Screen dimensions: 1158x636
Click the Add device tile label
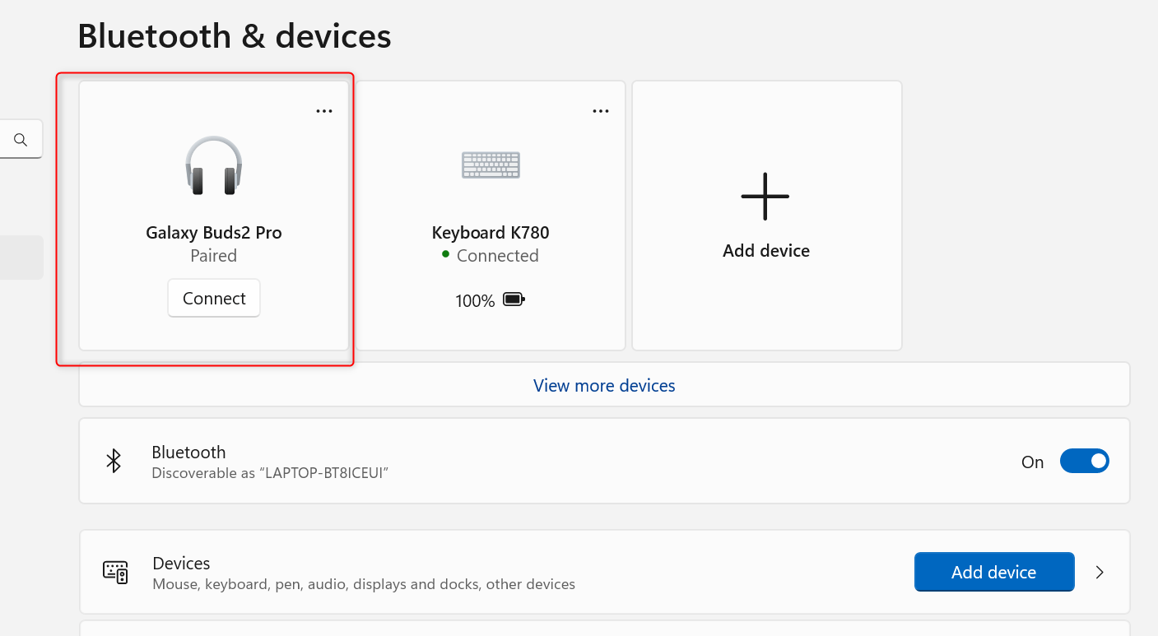click(x=766, y=251)
